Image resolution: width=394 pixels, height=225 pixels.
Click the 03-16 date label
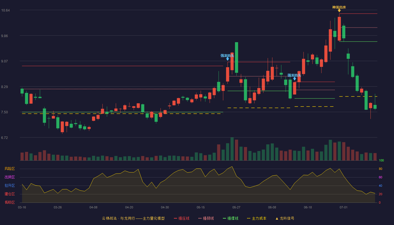tap(22, 207)
